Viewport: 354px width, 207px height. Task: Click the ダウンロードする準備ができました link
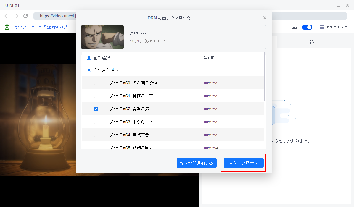(x=44, y=27)
